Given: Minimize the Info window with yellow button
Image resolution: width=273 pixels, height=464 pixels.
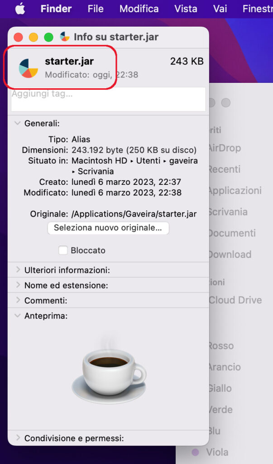Looking at the screenshot, I should [x=34, y=37].
